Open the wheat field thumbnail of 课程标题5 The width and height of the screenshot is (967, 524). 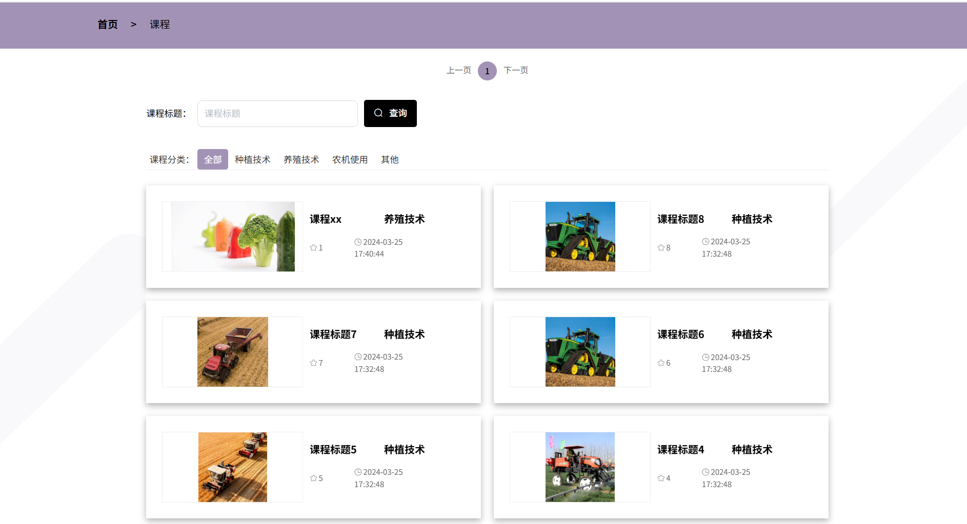[x=232, y=467]
